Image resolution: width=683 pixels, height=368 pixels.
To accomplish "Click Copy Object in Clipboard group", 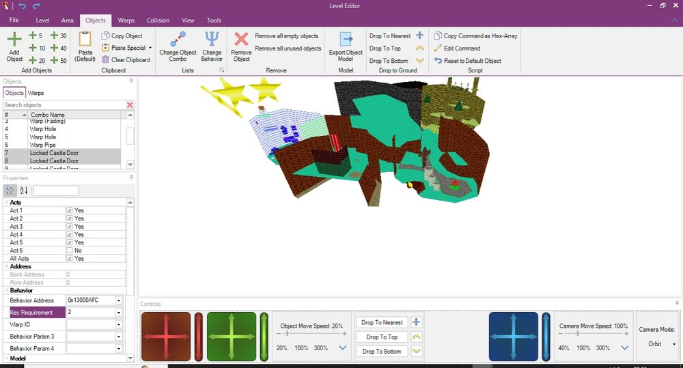I will (x=122, y=36).
